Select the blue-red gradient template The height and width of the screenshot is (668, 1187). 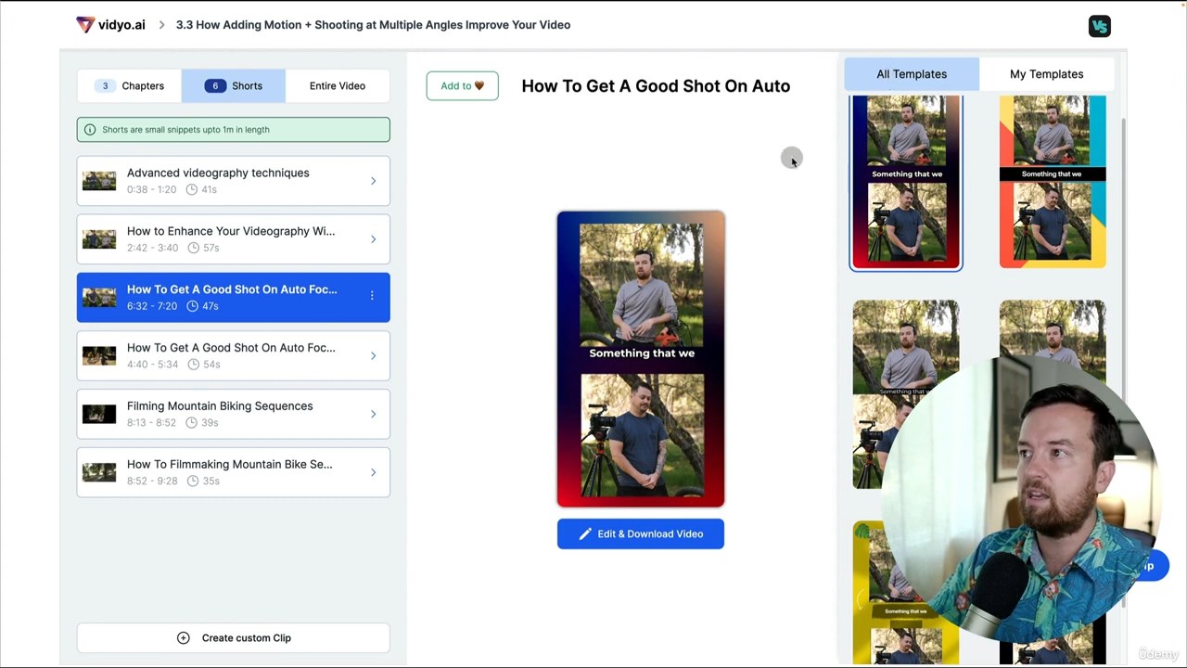click(x=906, y=182)
